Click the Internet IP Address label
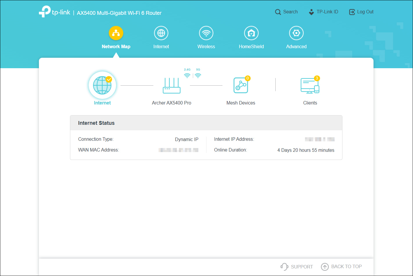 (234, 139)
